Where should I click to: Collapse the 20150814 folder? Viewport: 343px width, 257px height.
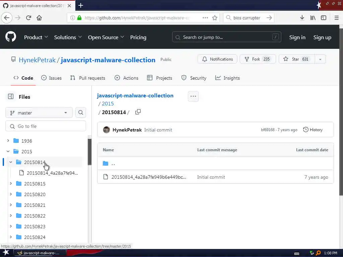11,162
